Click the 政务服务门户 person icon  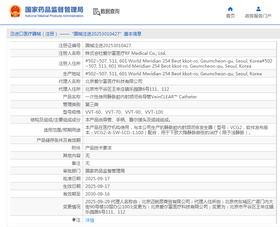click(x=258, y=9)
